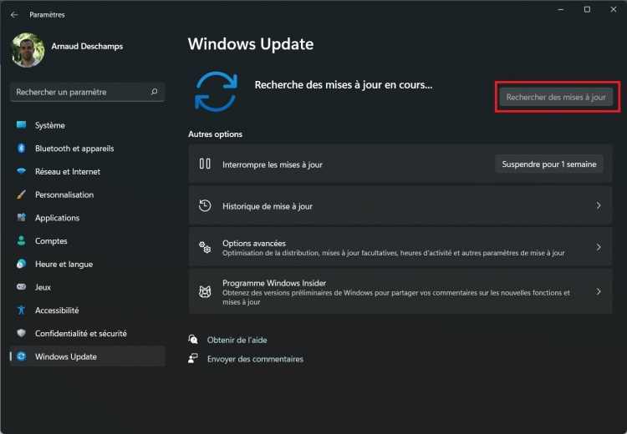Expand Historique de mise à jour chevron
Screen dimensions: 627x434
point(599,205)
